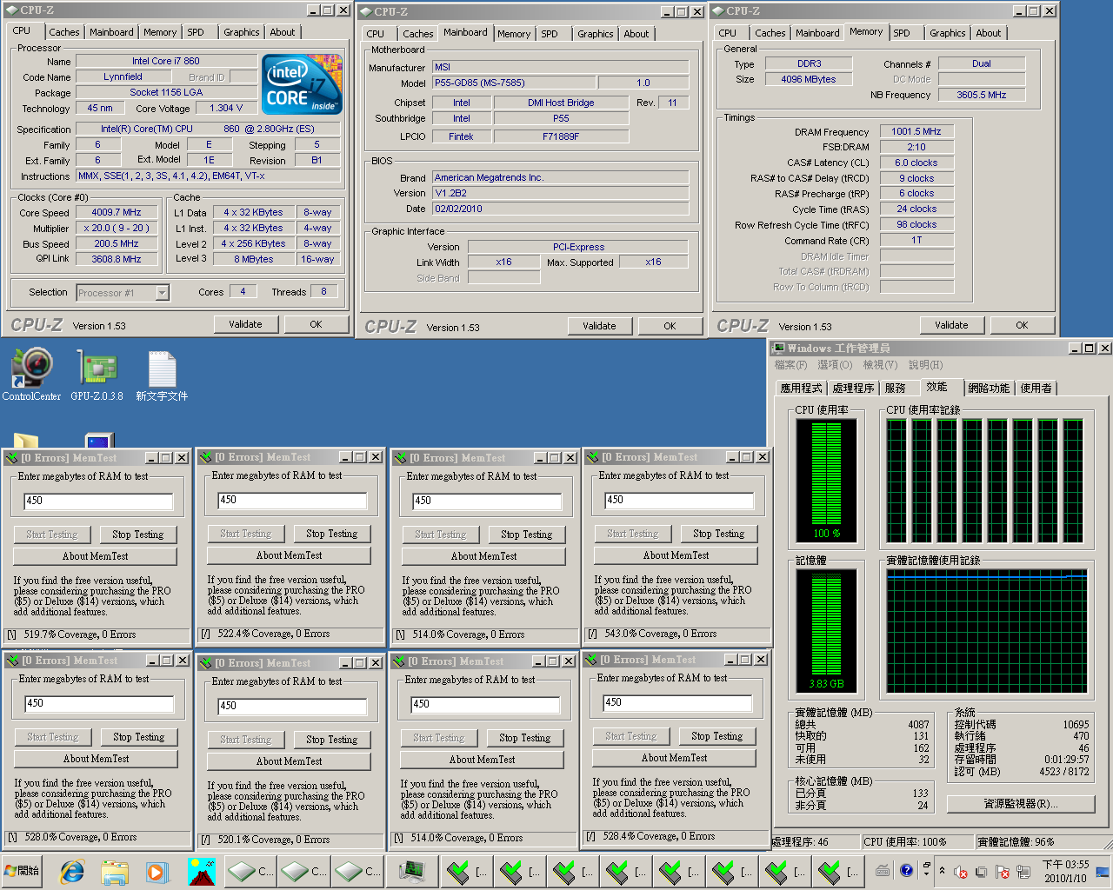This screenshot has height=890, width=1113.
Task: Show hidden tray icons arrow
Action: 942,871
